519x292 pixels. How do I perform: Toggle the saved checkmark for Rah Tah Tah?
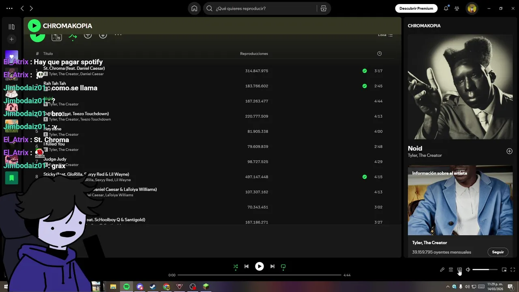coord(365,86)
